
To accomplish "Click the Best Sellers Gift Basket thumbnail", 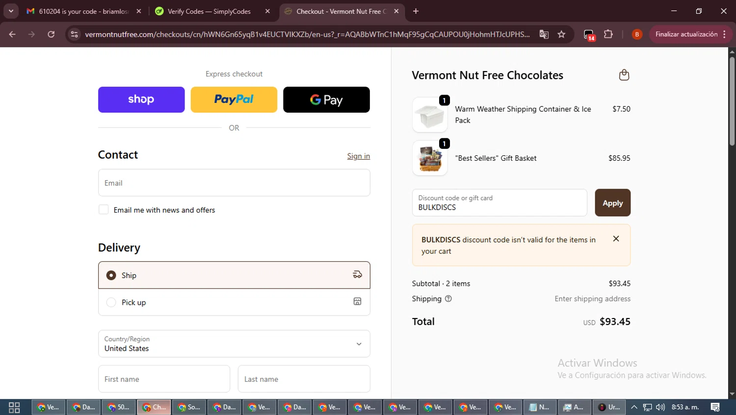I will click(430, 158).
